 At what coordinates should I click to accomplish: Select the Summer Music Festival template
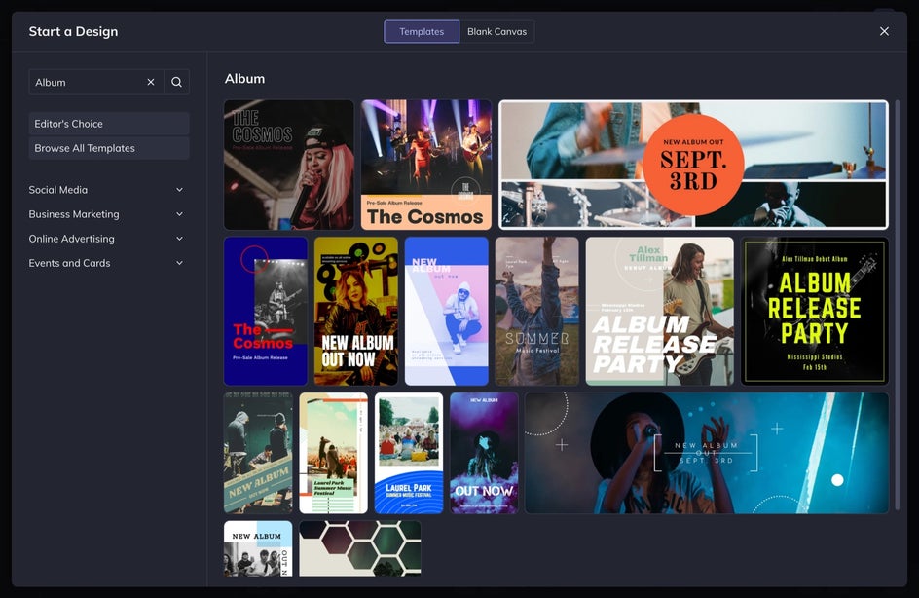(536, 311)
